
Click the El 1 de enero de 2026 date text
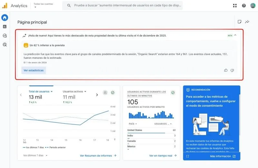coord(35,62)
